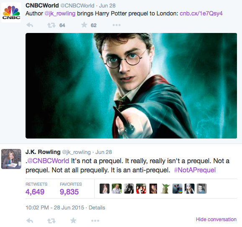Collapse thread with Hide conversation
The width and height of the screenshot is (242, 227).
[216, 219]
